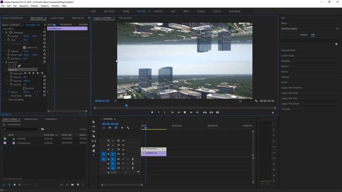
Task: Toggle the mask Inverted checkbox
Action: (25, 88)
